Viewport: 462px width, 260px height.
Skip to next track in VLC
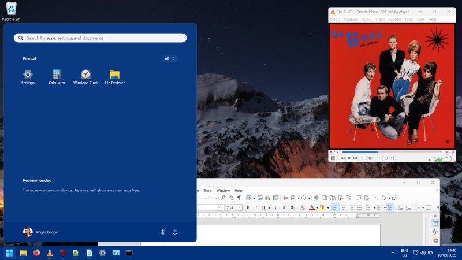pos(355,158)
